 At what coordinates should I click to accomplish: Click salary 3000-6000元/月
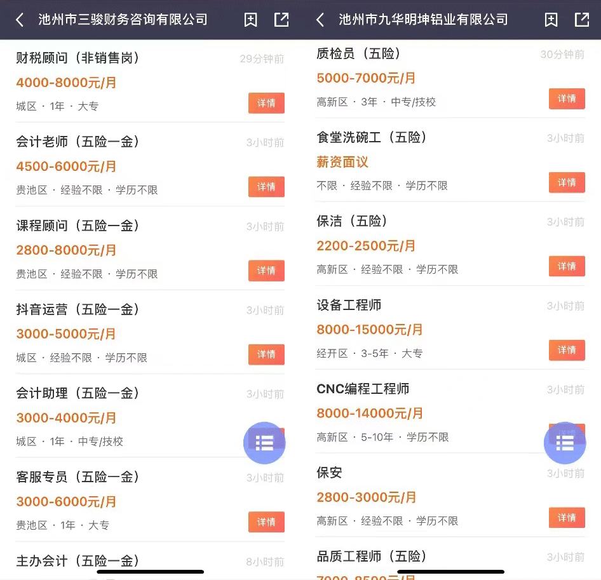pos(66,501)
